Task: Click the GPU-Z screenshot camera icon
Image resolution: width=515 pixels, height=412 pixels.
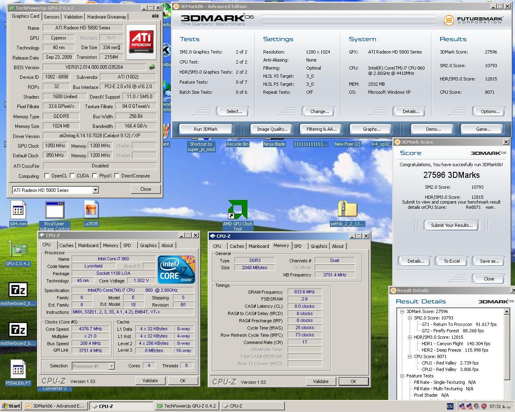Action: pyautogui.click(x=155, y=16)
